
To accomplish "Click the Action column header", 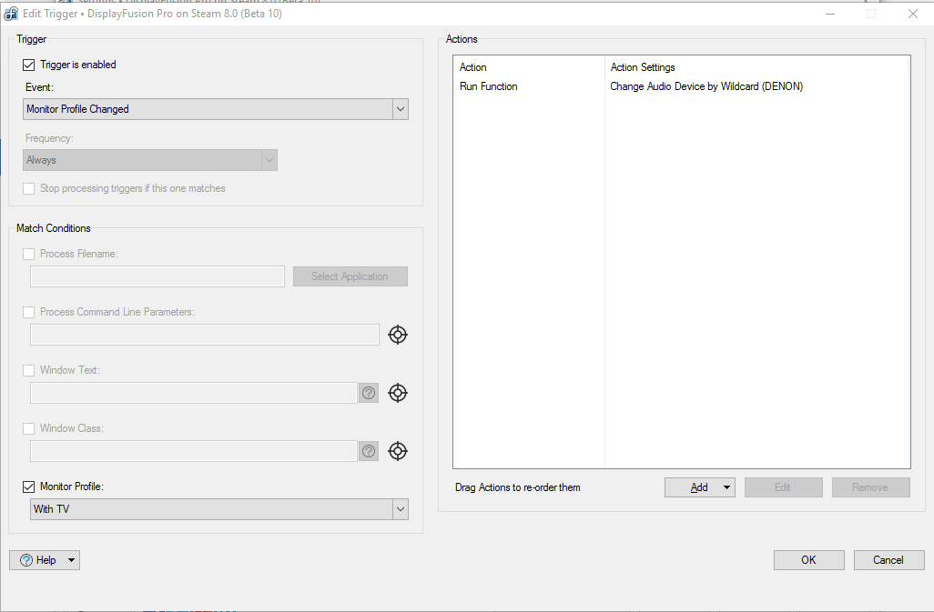I will tap(473, 67).
